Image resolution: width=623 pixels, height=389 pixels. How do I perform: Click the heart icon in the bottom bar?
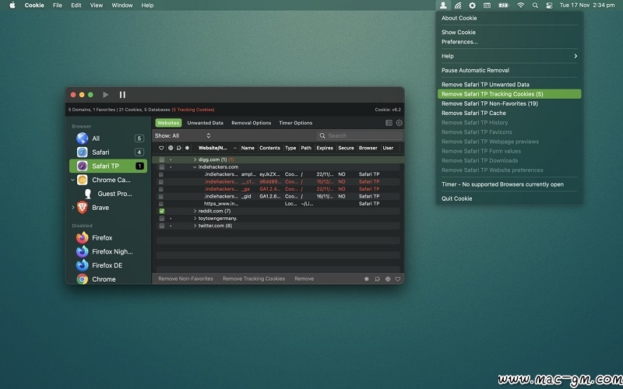[x=398, y=279]
